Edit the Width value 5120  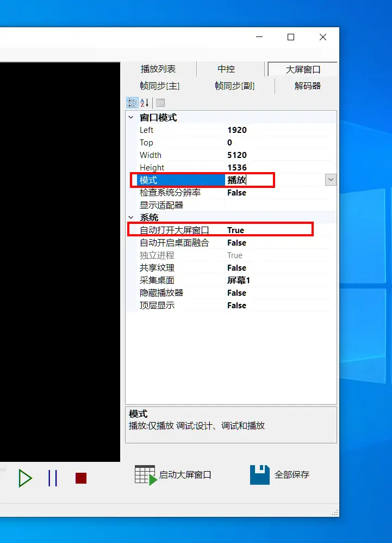[x=237, y=155]
